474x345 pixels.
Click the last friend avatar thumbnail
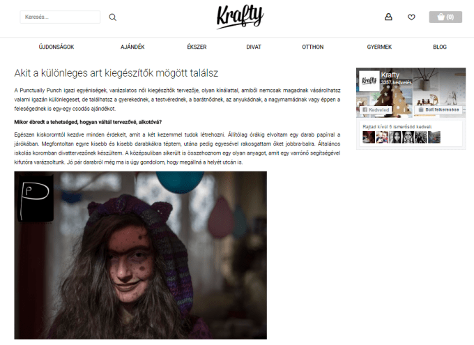coord(434,137)
